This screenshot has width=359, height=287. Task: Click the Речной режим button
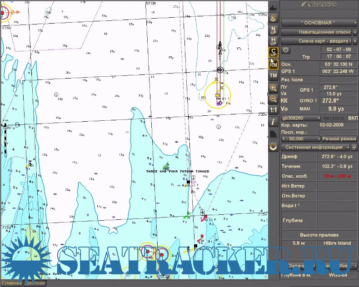click(340, 139)
